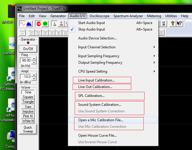Select the Triangle waveform
The width and height of the screenshot is (192, 150).
coord(28,102)
